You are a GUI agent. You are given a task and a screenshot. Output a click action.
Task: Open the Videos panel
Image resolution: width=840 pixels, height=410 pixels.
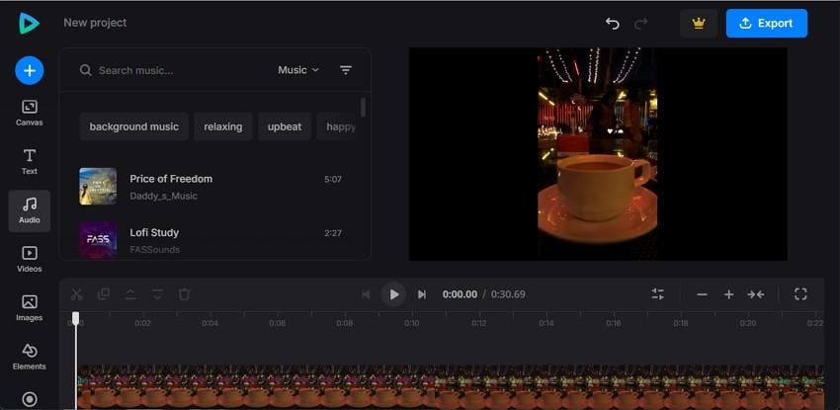[x=30, y=259]
